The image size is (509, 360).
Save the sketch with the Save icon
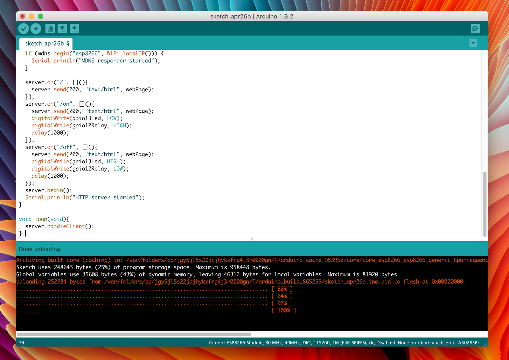pos(74,29)
